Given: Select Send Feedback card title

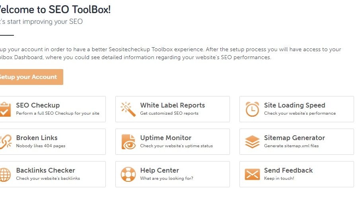Looking at the screenshot, I should [288, 170].
